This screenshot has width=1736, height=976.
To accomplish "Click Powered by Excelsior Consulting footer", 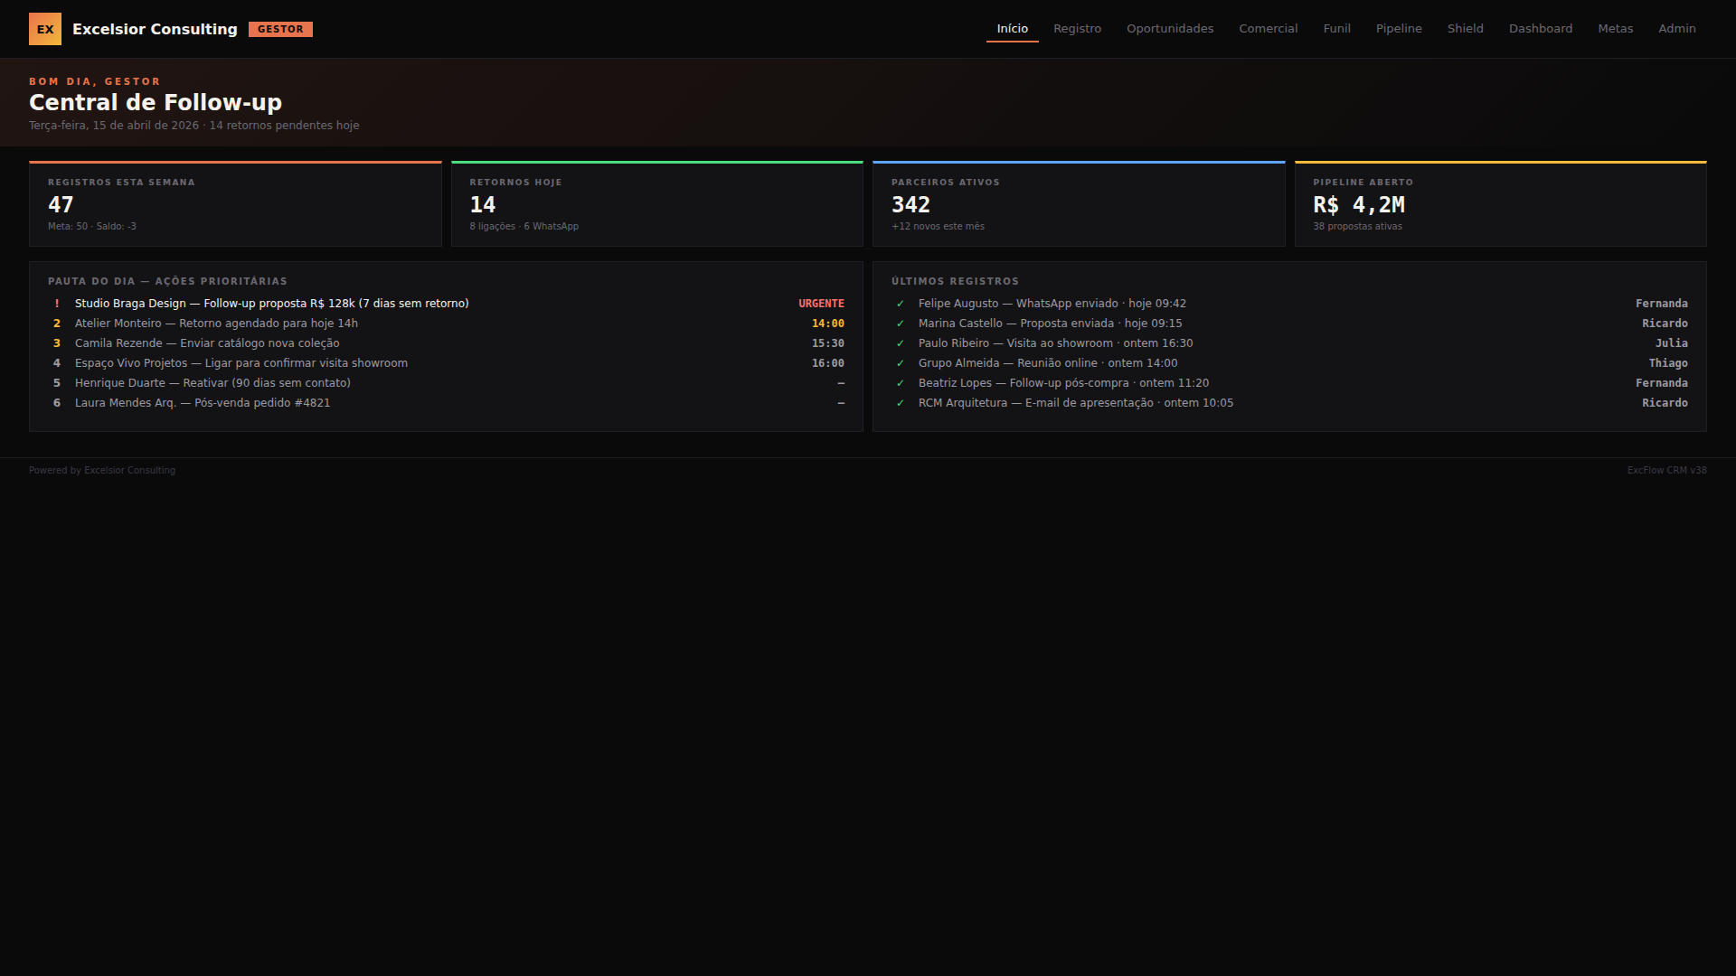I will 102,470.
